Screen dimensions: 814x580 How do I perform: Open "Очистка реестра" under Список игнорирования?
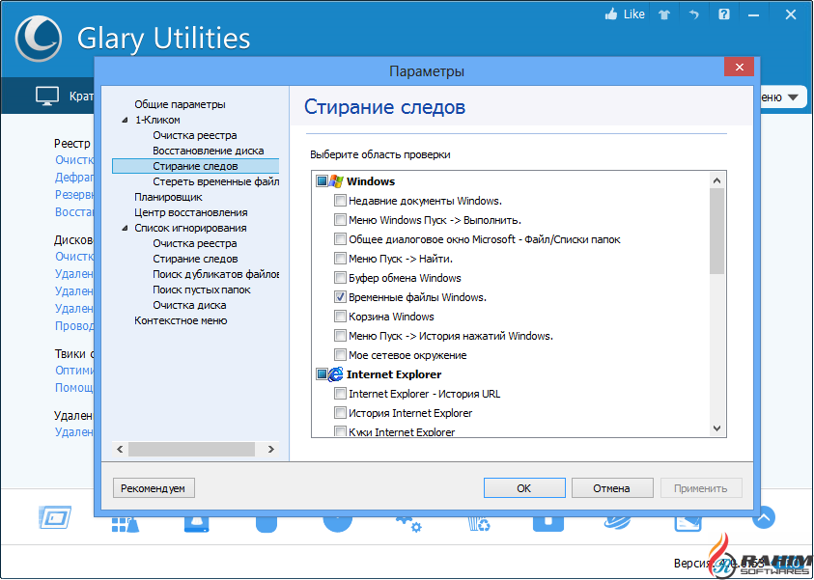[x=195, y=243]
